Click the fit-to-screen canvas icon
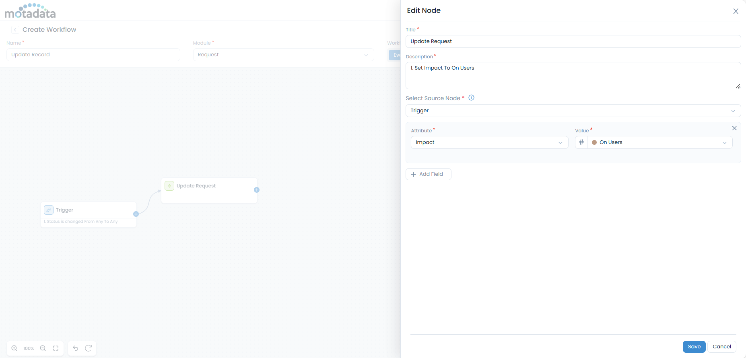746x358 pixels. tap(56, 348)
